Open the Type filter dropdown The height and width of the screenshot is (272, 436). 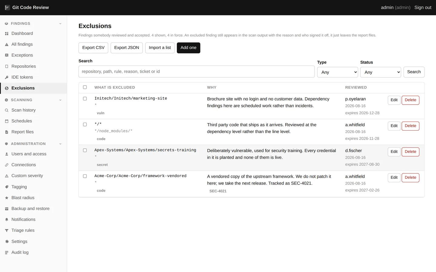point(338,72)
